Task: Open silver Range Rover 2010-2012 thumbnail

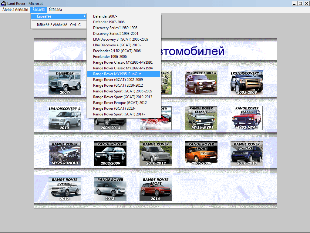Action: pyautogui.click(x=156, y=153)
